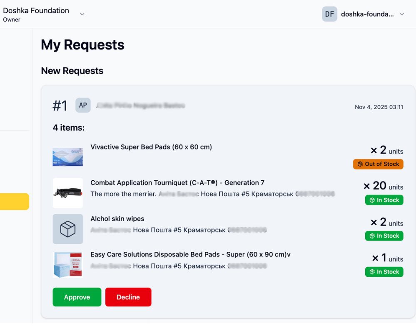Open the Easy Care Solutions Bed Pads thumbnail
The height and width of the screenshot is (332, 416).
tap(67, 265)
